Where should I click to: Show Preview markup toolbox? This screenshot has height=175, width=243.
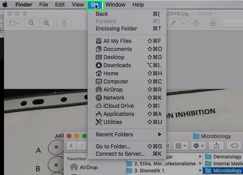[213, 23]
